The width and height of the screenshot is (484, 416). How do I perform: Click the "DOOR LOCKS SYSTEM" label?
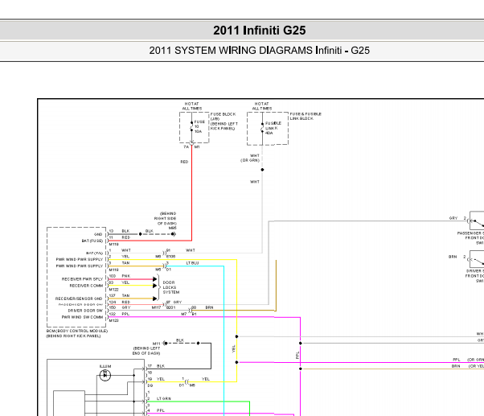(x=171, y=287)
